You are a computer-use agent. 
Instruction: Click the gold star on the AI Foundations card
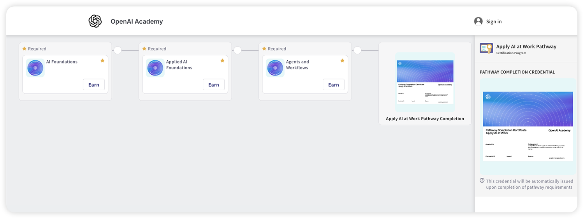point(102,61)
